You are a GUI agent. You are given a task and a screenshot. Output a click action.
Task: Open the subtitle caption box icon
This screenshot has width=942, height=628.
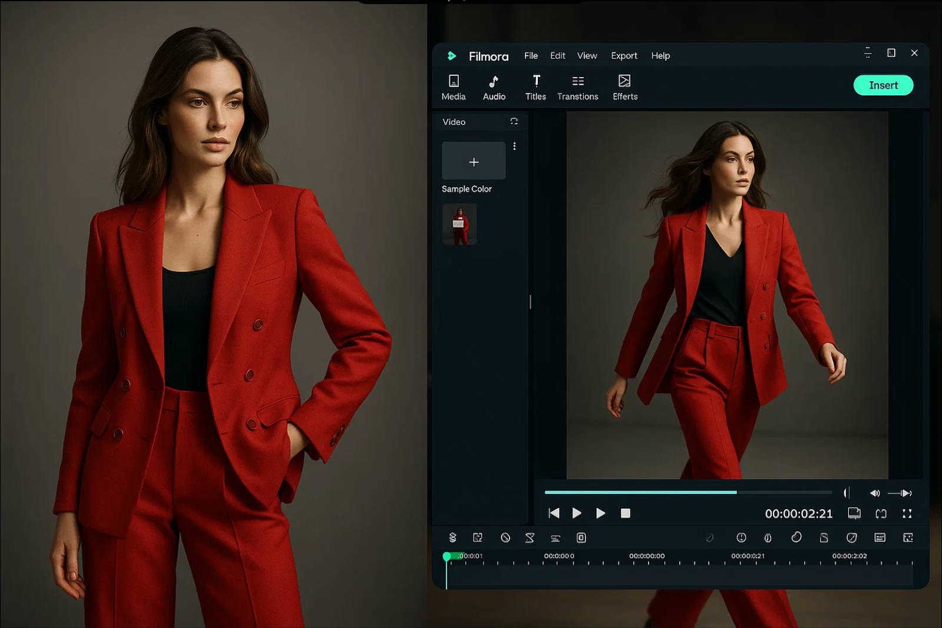tap(880, 537)
